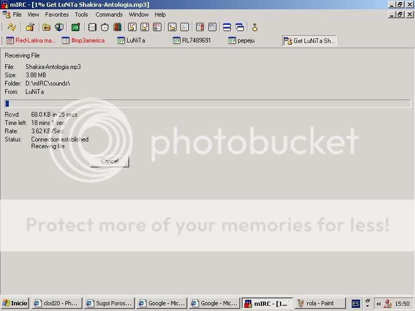Click the ES language indicator
This screenshot has width=415, height=311.
(x=355, y=304)
